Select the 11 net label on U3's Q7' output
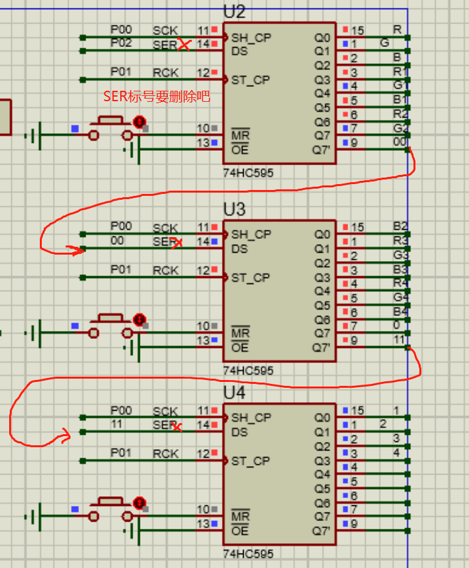469x568 pixels. point(399,339)
